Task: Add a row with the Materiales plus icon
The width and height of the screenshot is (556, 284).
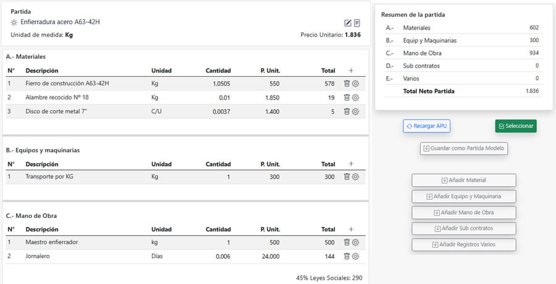Action: coord(351,71)
